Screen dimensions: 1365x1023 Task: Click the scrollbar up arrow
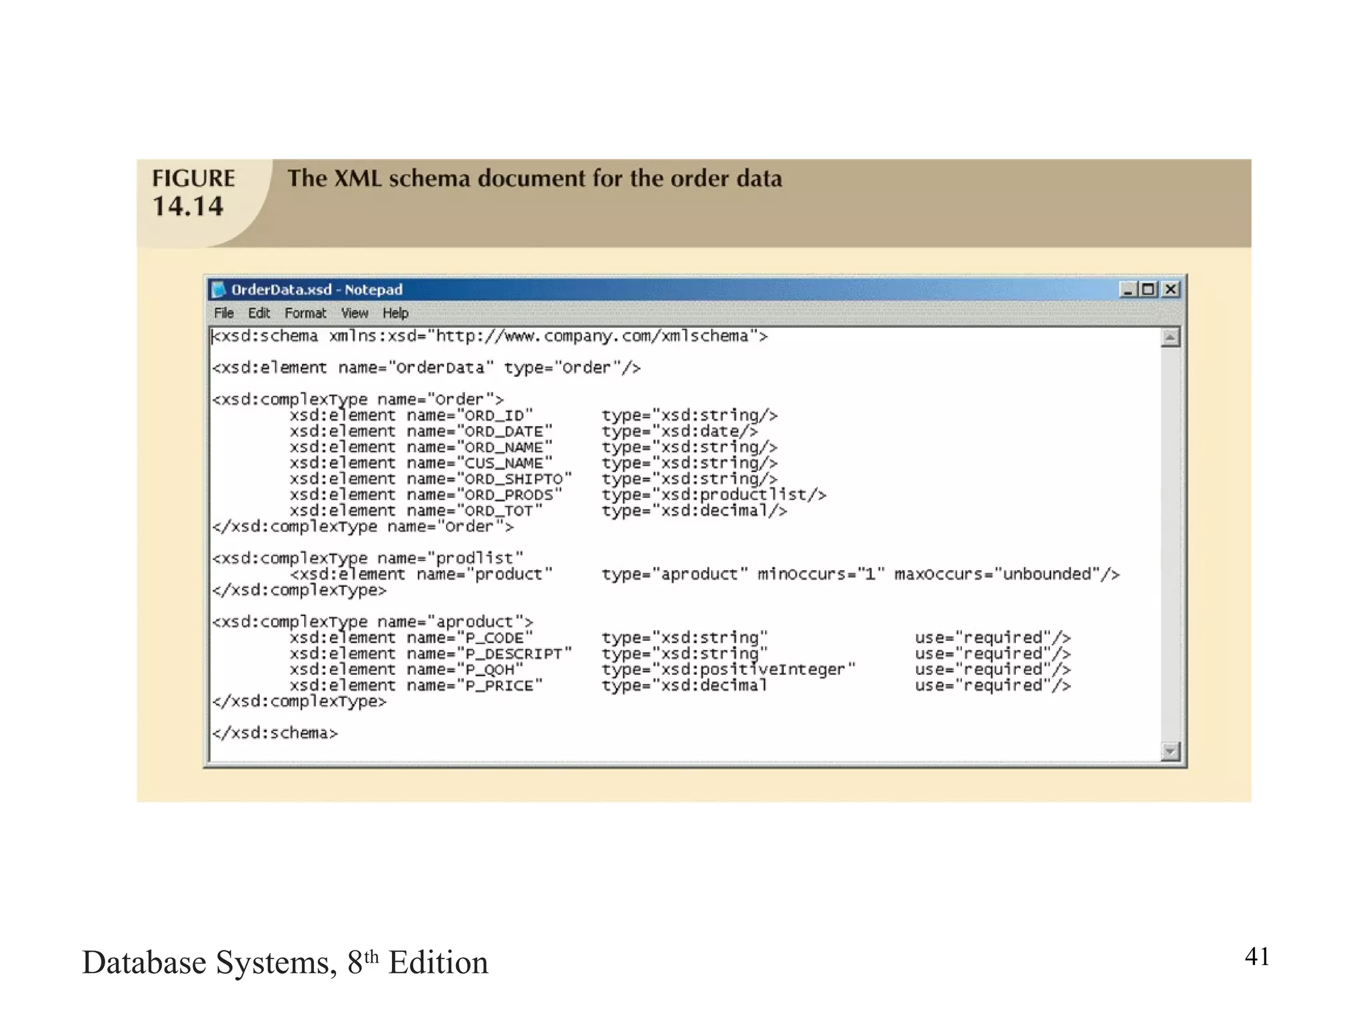point(1170,338)
